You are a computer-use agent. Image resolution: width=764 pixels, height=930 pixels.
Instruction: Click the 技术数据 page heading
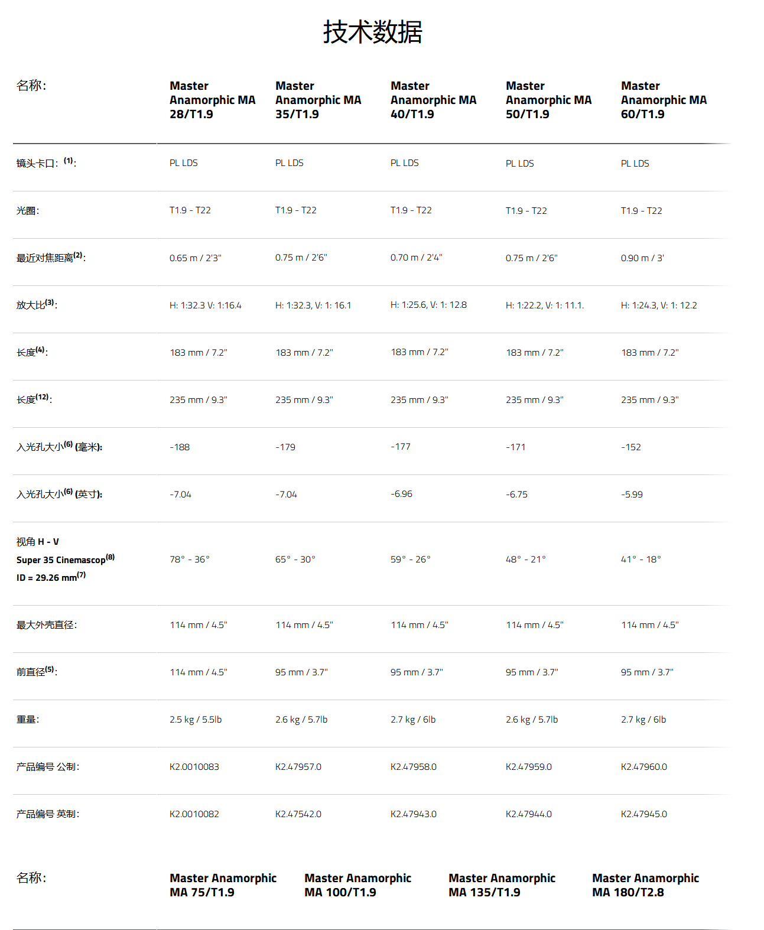coord(372,32)
